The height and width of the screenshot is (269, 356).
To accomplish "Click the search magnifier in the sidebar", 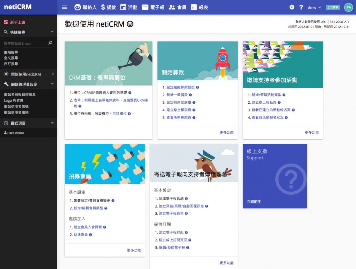I will pyautogui.click(x=51, y=43).
